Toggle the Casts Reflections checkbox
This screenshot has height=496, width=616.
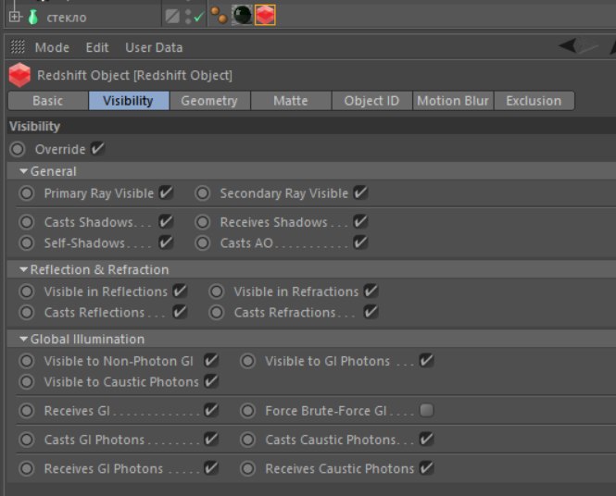[180, 312]
